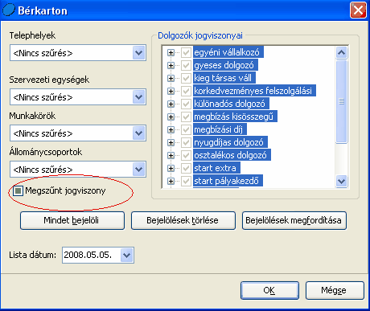The image size is (370, 311).
Task: Select the start pályakezdő row label
Action: point(228,181)
